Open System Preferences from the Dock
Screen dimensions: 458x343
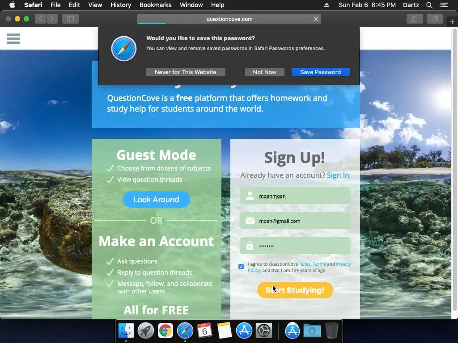[x=264, y=331]
